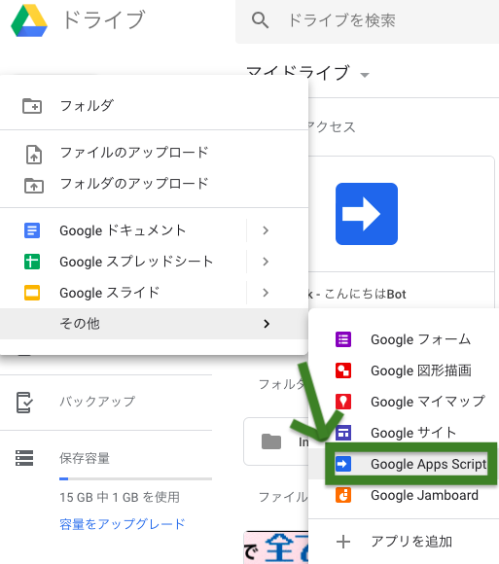
Task: Click the Google Slides icon
Action: (32, 293)
